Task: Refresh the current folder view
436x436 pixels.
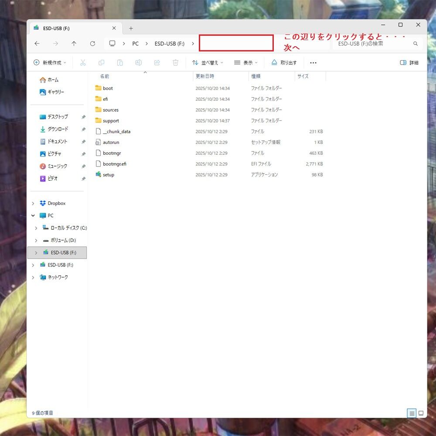Action: (92, 44)
